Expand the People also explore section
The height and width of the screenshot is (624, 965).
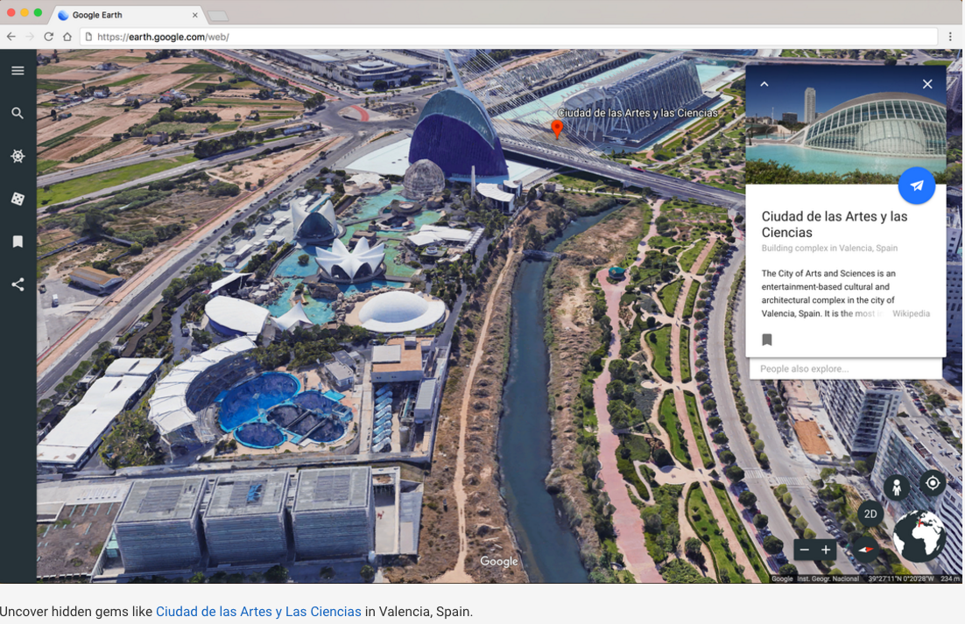846,368
